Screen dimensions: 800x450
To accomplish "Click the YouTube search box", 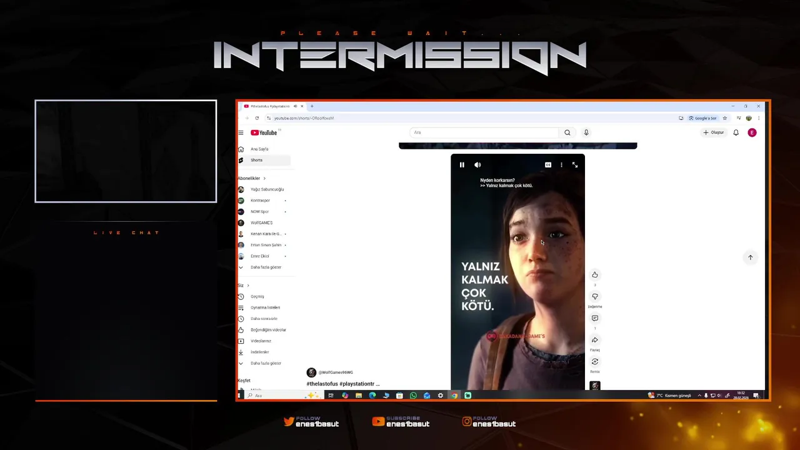I will (x=484, y=132).
